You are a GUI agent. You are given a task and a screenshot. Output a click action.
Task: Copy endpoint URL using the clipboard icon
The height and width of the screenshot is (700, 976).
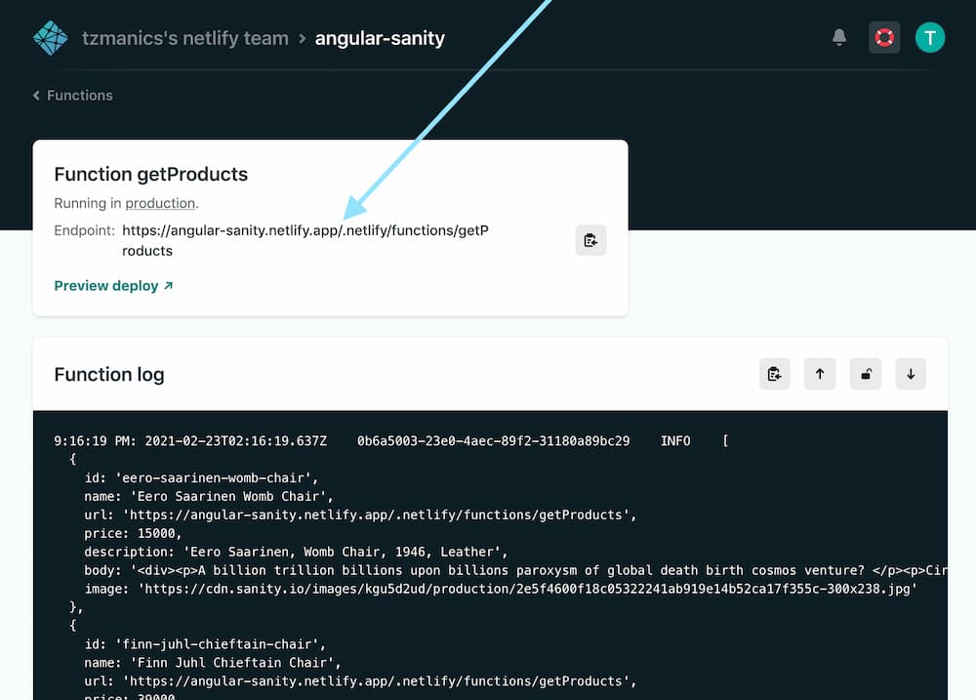[x=590, y=240]
